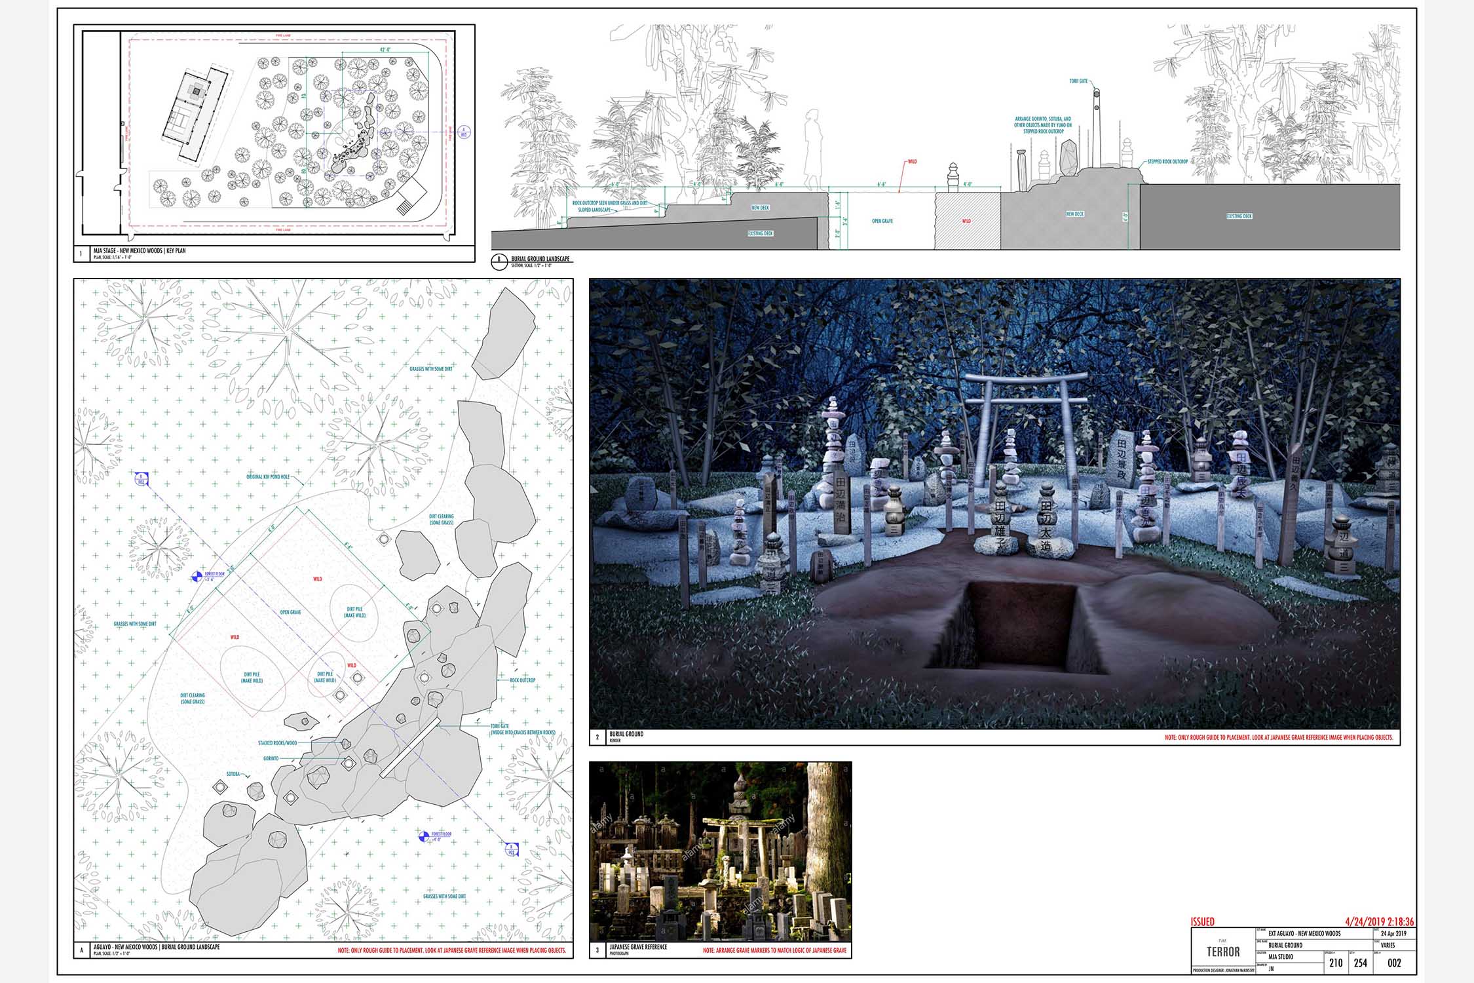Click the TORII GATE wedge-into-cracks note
Screen dimensions: 1474x983
pyautogui.click(x=523, y=729)
